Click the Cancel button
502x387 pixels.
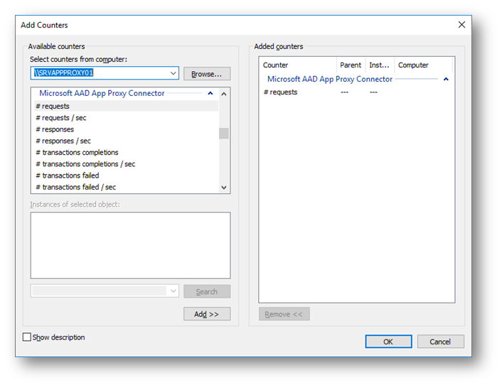(440, 342)
